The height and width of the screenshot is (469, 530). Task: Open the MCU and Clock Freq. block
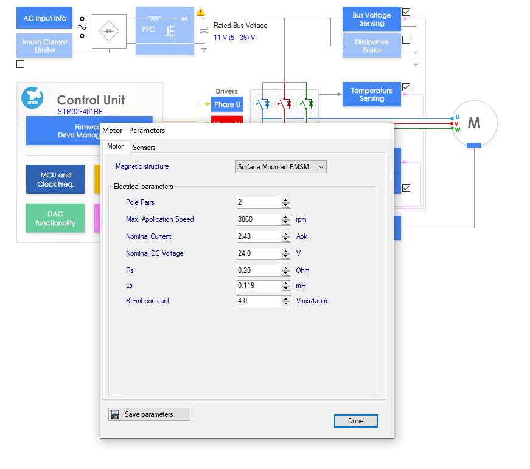click(x=55, y=179)
